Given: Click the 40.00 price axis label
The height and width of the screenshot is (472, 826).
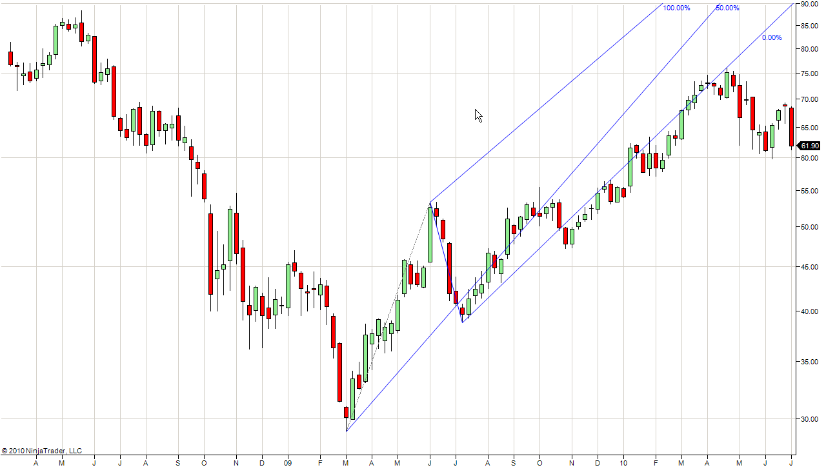Looking at the screenshot, I should (809, 311).
